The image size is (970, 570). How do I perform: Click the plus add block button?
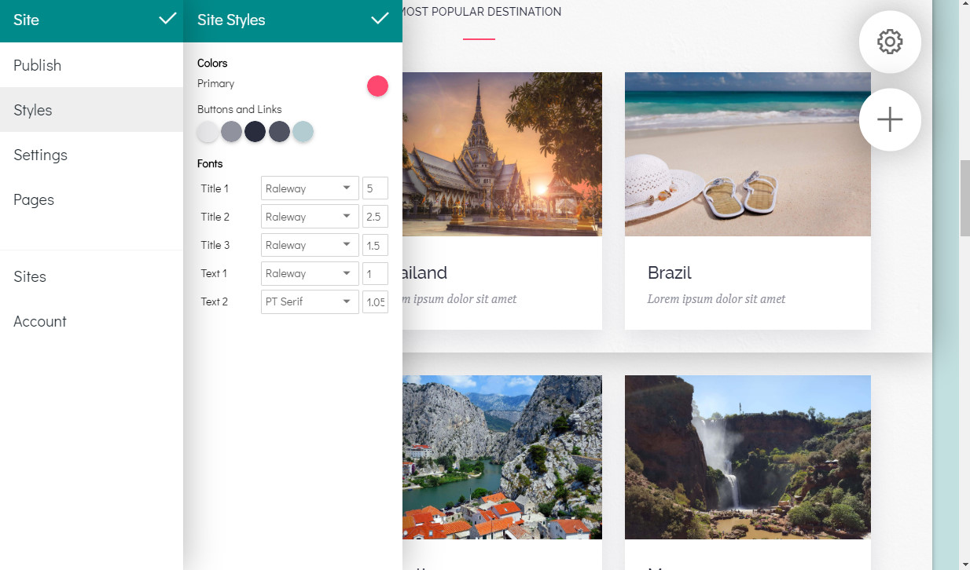[890, 119]
